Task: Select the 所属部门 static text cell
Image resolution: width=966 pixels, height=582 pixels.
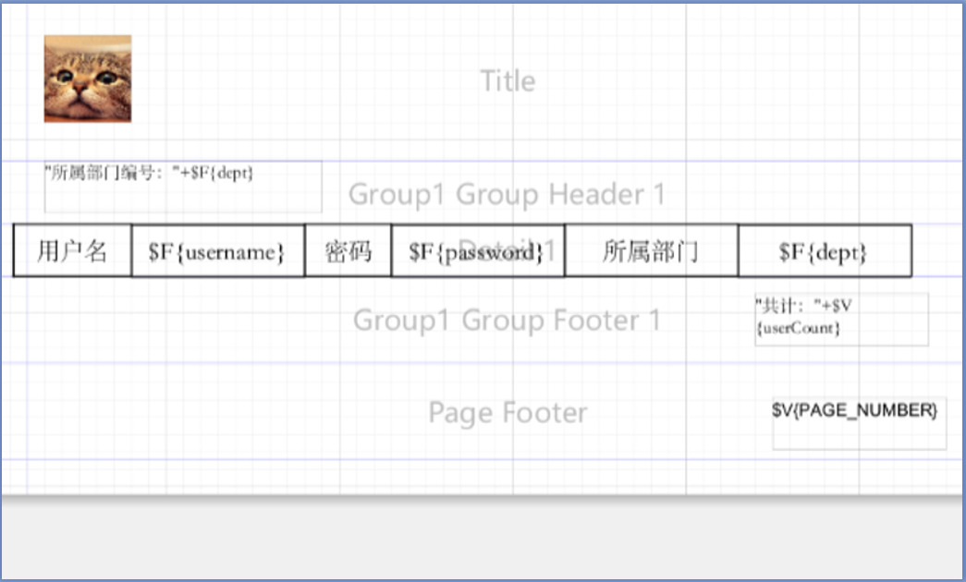Action: click(x=651, y=250)
